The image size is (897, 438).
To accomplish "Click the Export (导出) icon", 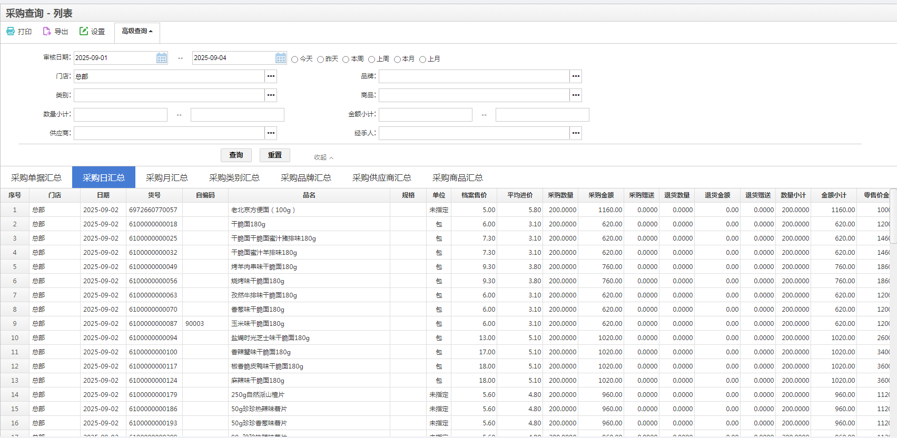I will coord(47,32).
